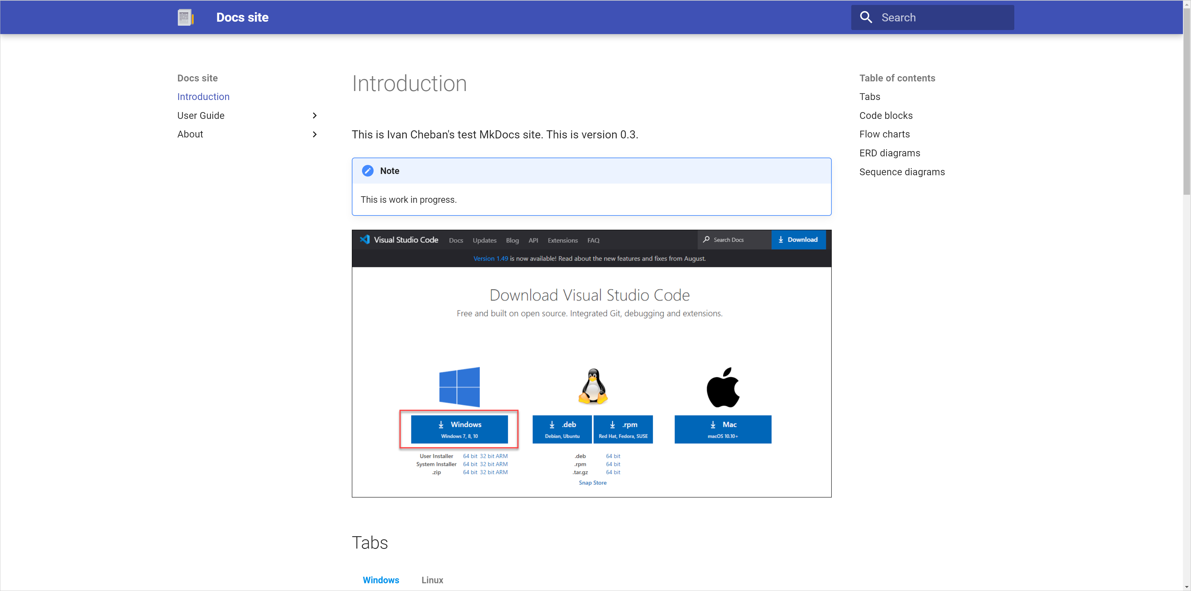The height and width of the screenshot is (591, 1191).
Task: Click the Tabs section heading in main content
Action: click(370, 542)
